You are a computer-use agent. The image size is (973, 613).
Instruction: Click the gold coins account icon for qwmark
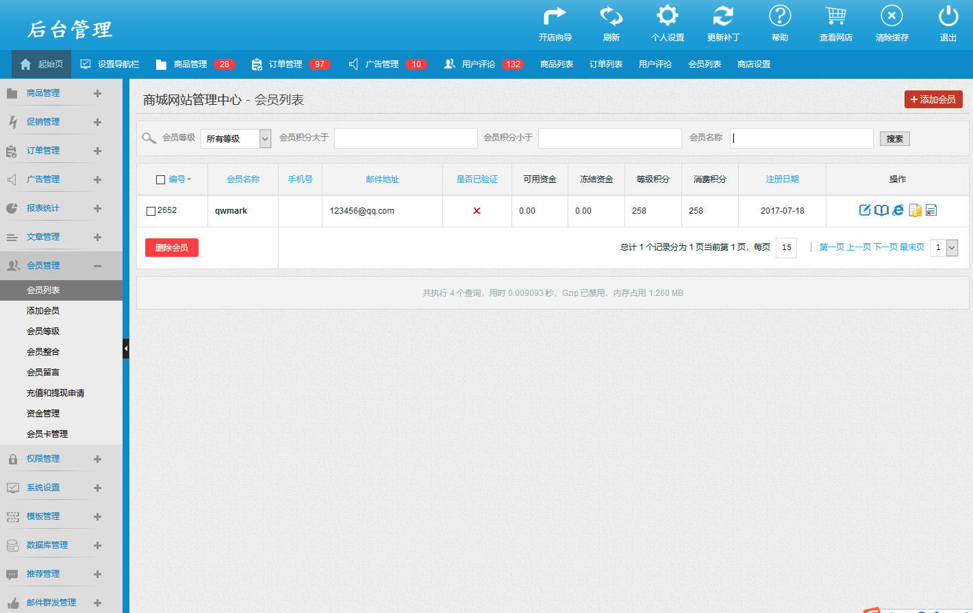915,210
